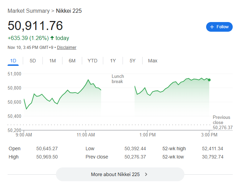241x185 pixels.
Task: Select the Max range tab
Action: tap(153, 61)
